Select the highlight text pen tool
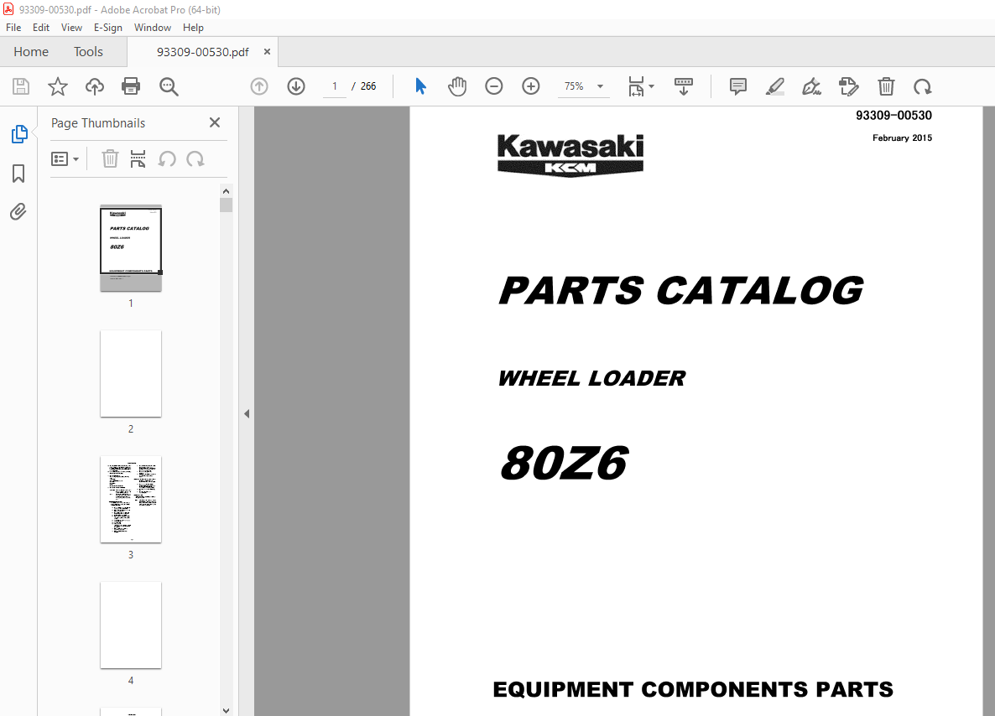This screenshot has height=716, width=995. (x=775, y=86)
